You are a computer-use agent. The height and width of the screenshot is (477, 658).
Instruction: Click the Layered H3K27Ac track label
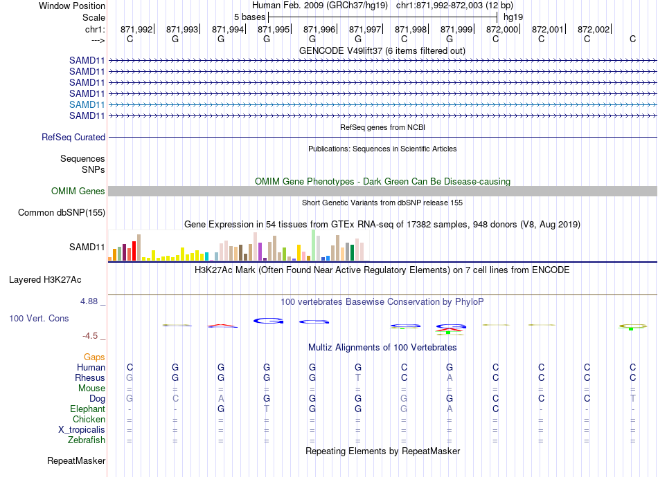click(45, 280)
